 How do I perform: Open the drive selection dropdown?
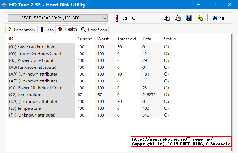[x=58, y=18]
